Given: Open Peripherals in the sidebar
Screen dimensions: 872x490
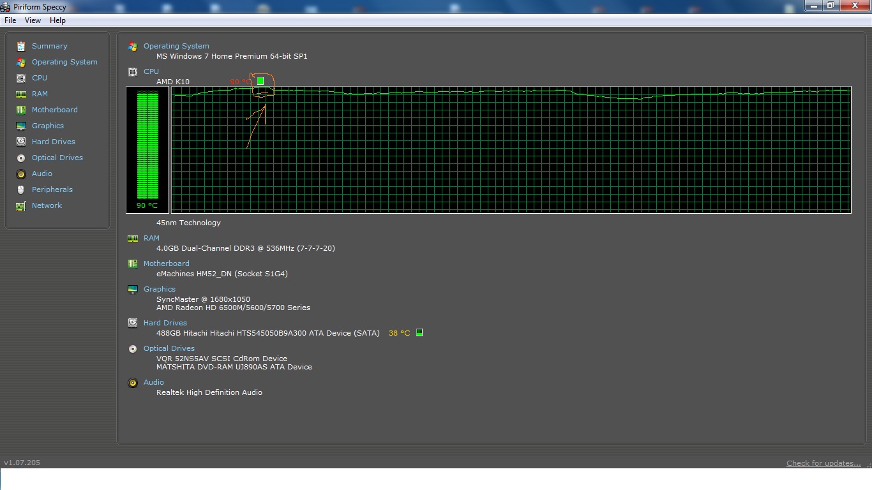Looking at the screenshot, I should pos(52,189).
